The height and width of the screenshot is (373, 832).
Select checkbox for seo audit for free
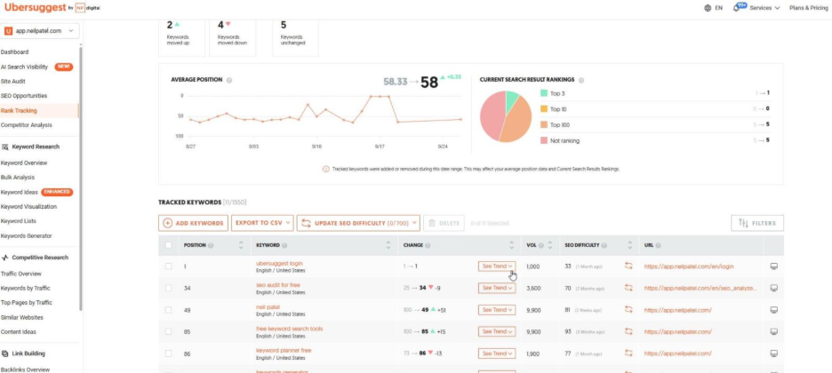pyautogui.click(x=168, y=289)
